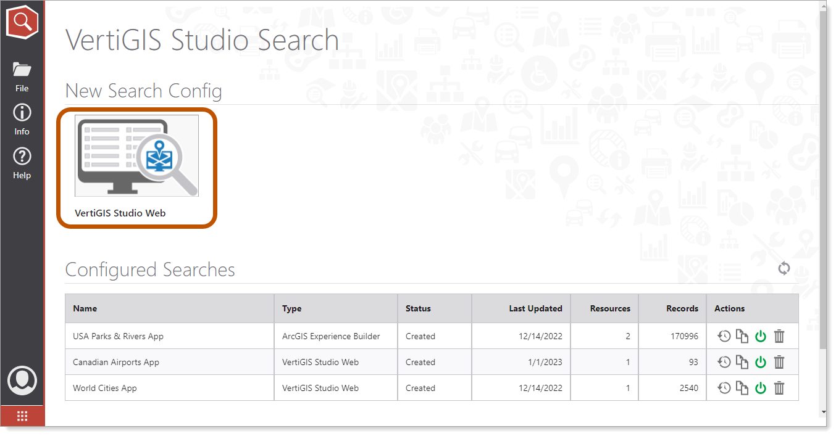Create new VertiGIS Studio Web search config
The height and width of the screenshot is (436, 836).
(136, 168)
